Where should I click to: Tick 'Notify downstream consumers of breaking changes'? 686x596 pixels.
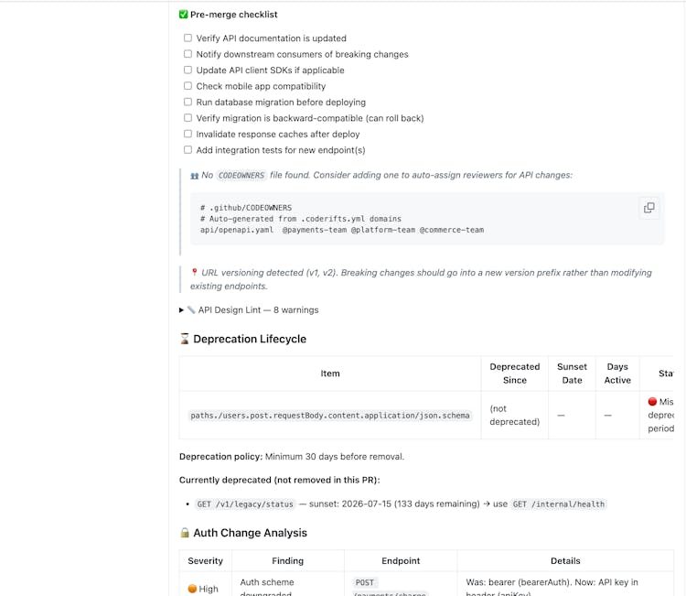(x=188, y=54)
